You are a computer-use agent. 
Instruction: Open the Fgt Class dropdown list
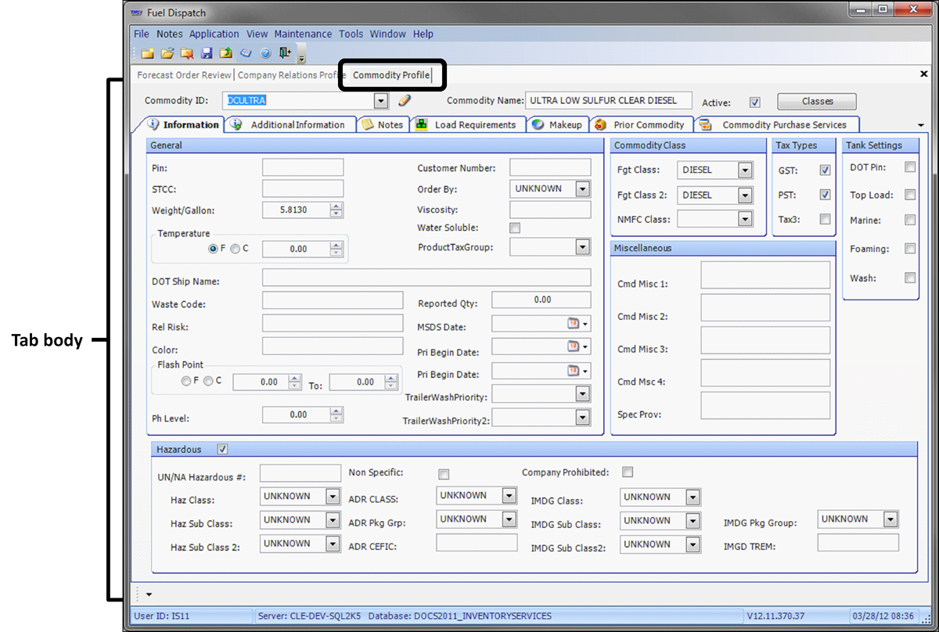745,171
